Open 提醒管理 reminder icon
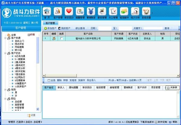Screen dimensions: 181x125 click(80, 11)
